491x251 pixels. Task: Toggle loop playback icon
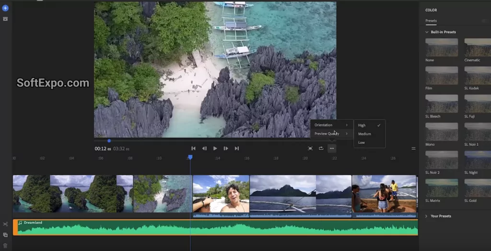click(321, 149)
